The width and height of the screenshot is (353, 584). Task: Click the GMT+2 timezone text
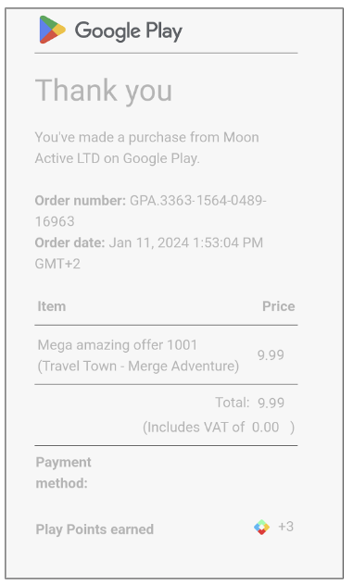[x=57, y=264]
